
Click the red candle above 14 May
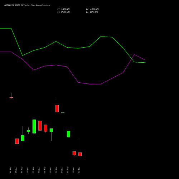pyautogui.click(x=45, y=128)
